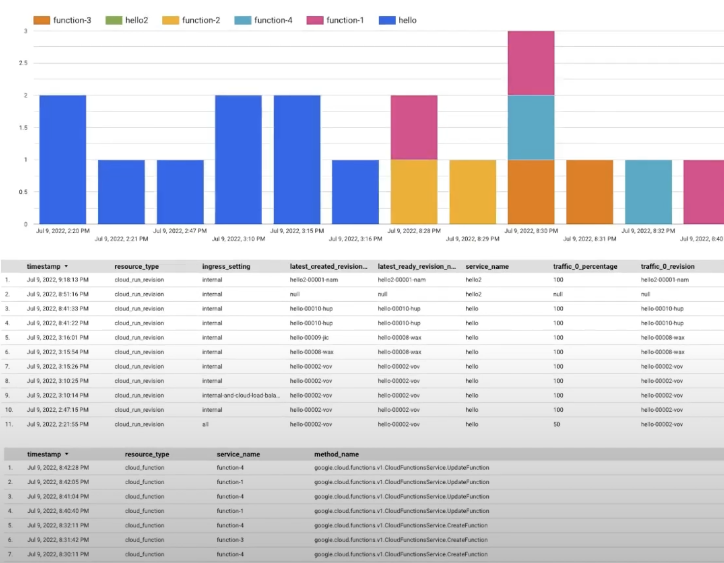Click CreateFunction method in 8:32:11 PM row
This screenshot has width=724, height=563.
coord(401,526)
